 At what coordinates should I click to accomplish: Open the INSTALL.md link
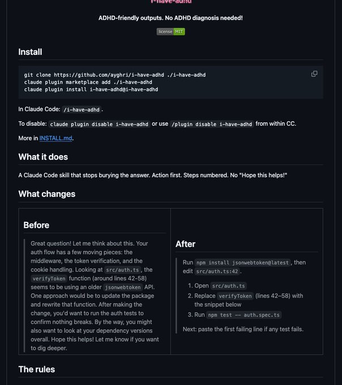pyautogui.click(x=55, y=138)
